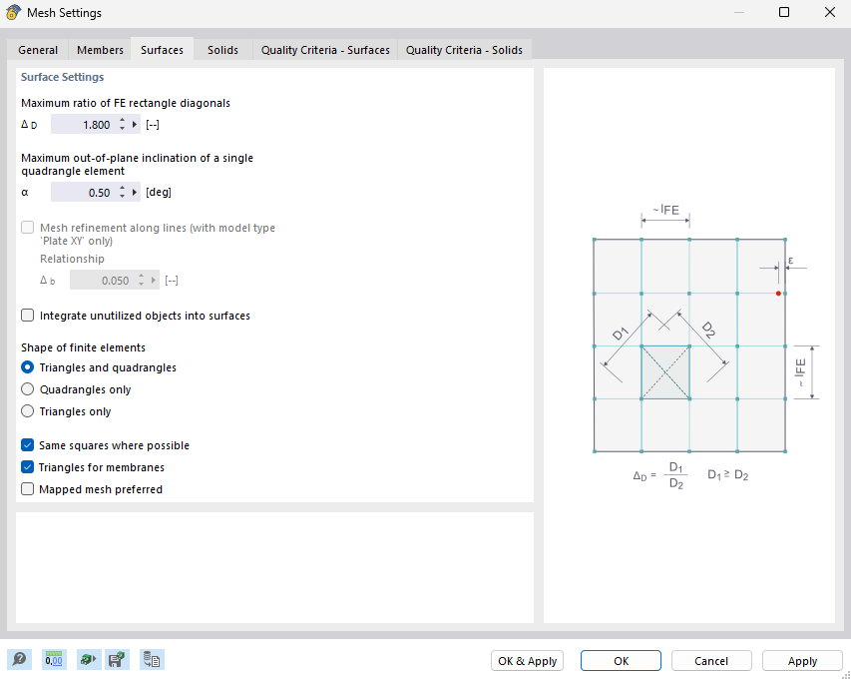Expand the options arrow beside the 1.800 field
This screenshot has height=679, width=851.
[135, 124]
